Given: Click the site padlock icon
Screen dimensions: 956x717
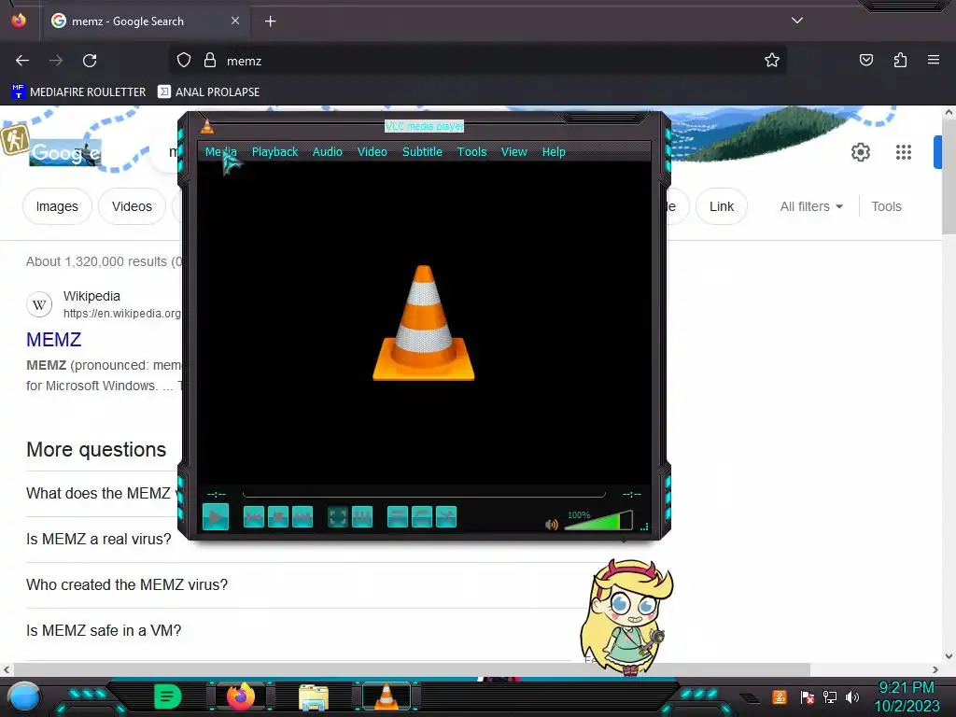Looking at the screenshot, I should click(x=210, y=61).
